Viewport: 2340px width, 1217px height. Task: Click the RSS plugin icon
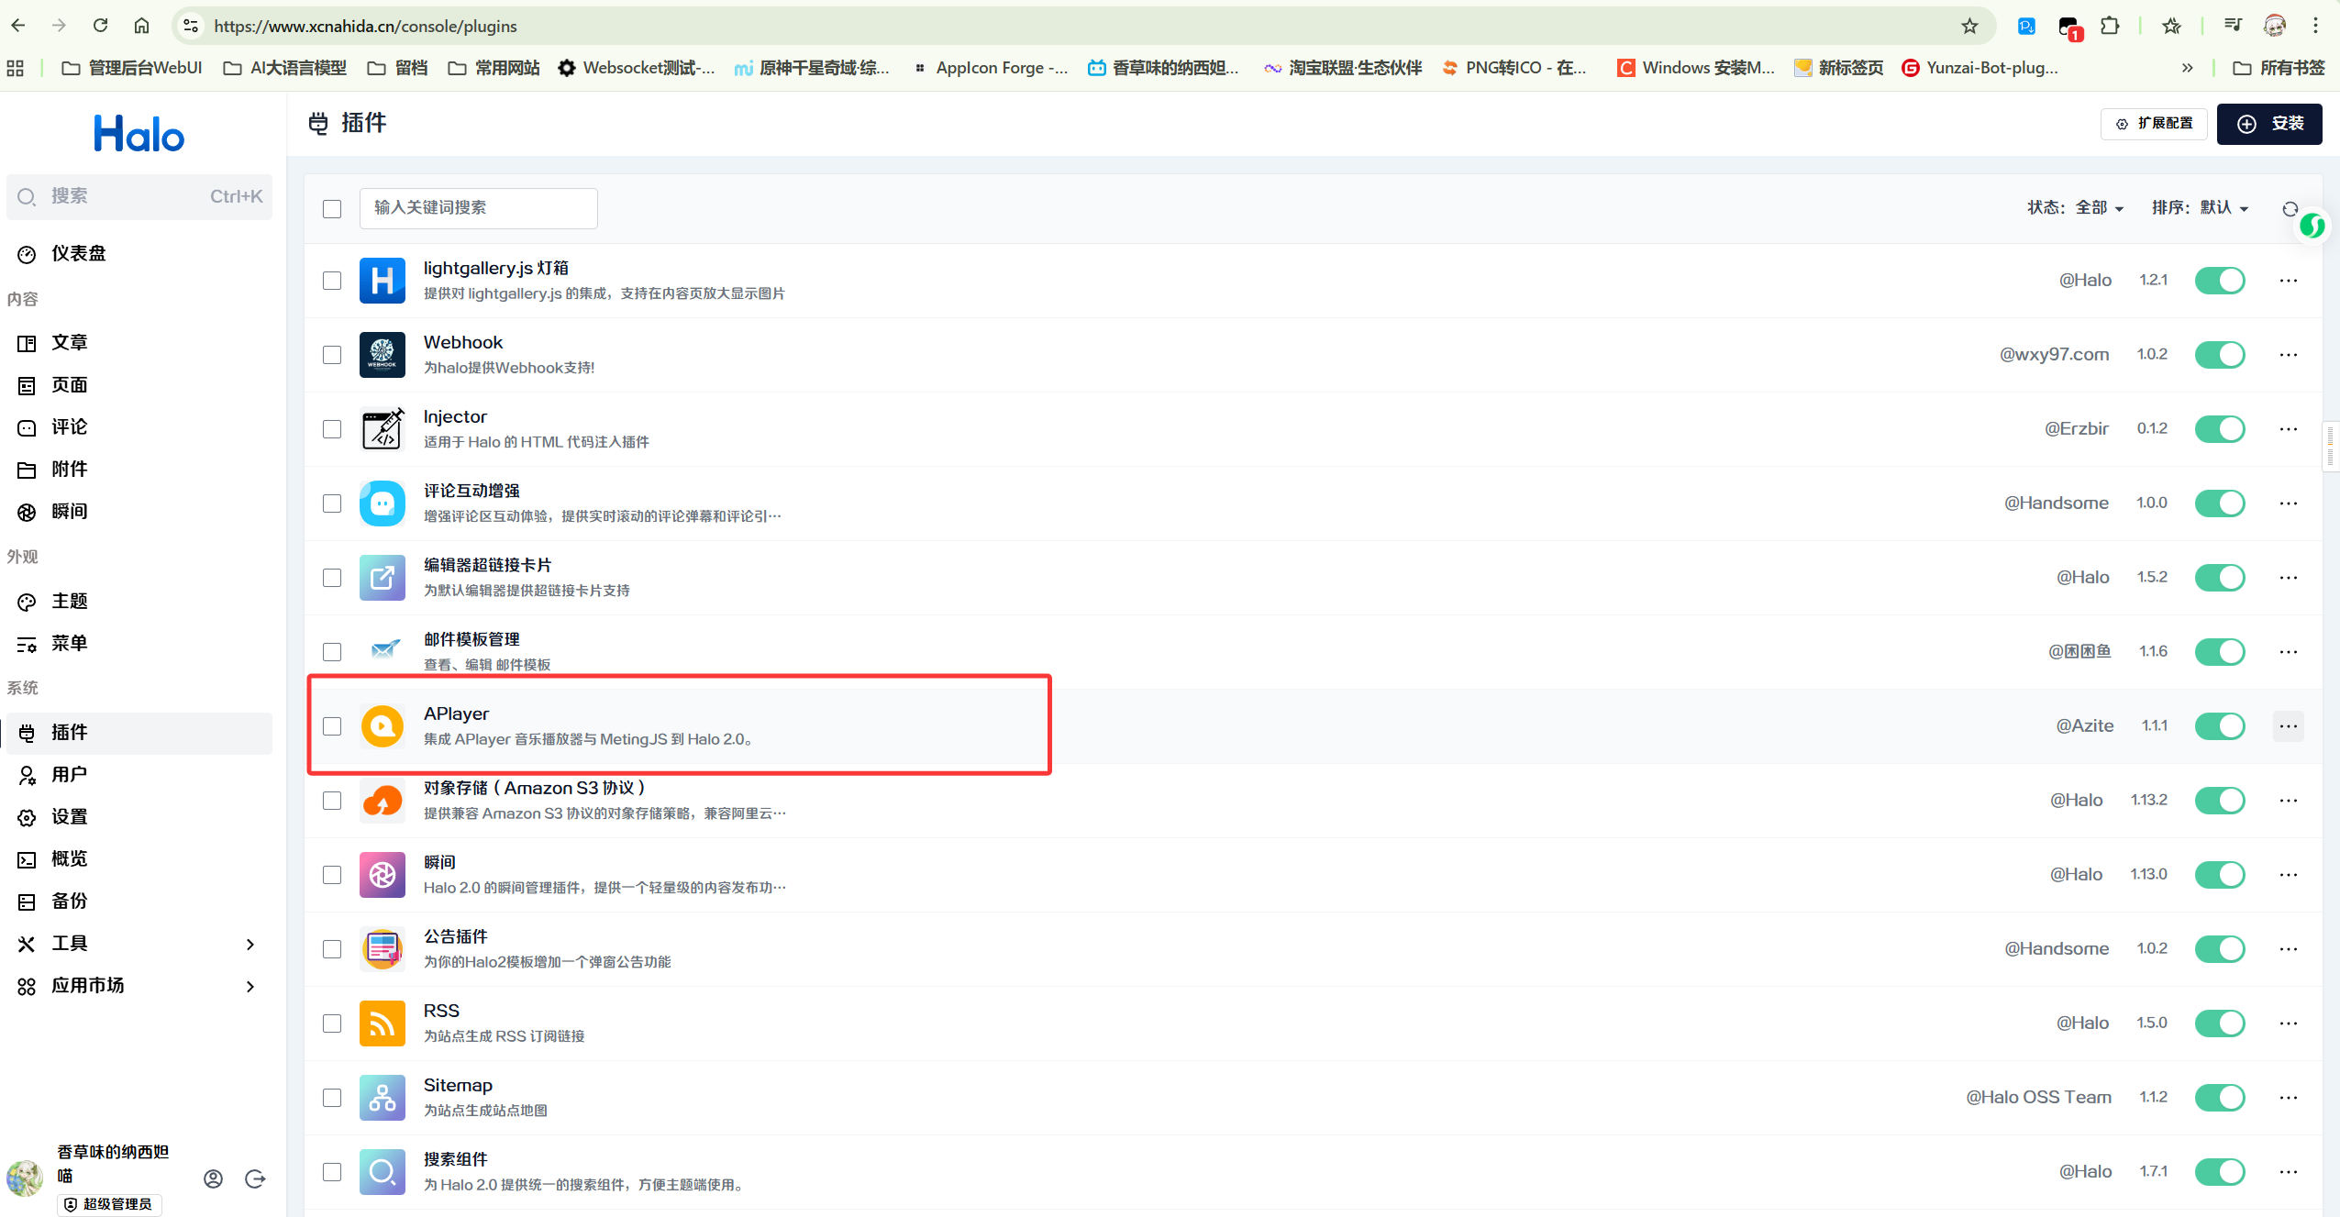(x=382, y=1023)
